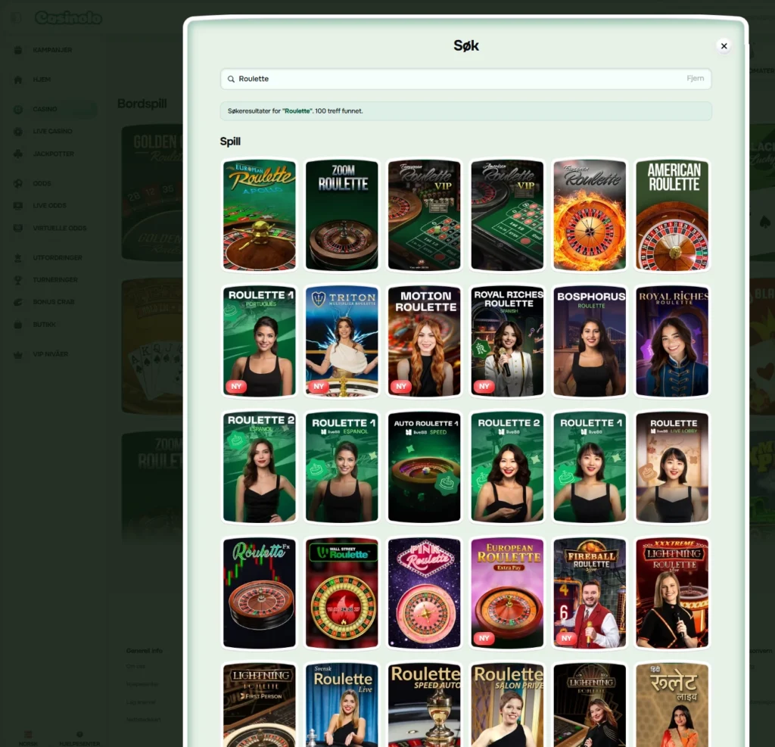This screenshot has width=775, height=747.
Task: Open Svensk Roulette Live game
Action: tap(342, 705)
